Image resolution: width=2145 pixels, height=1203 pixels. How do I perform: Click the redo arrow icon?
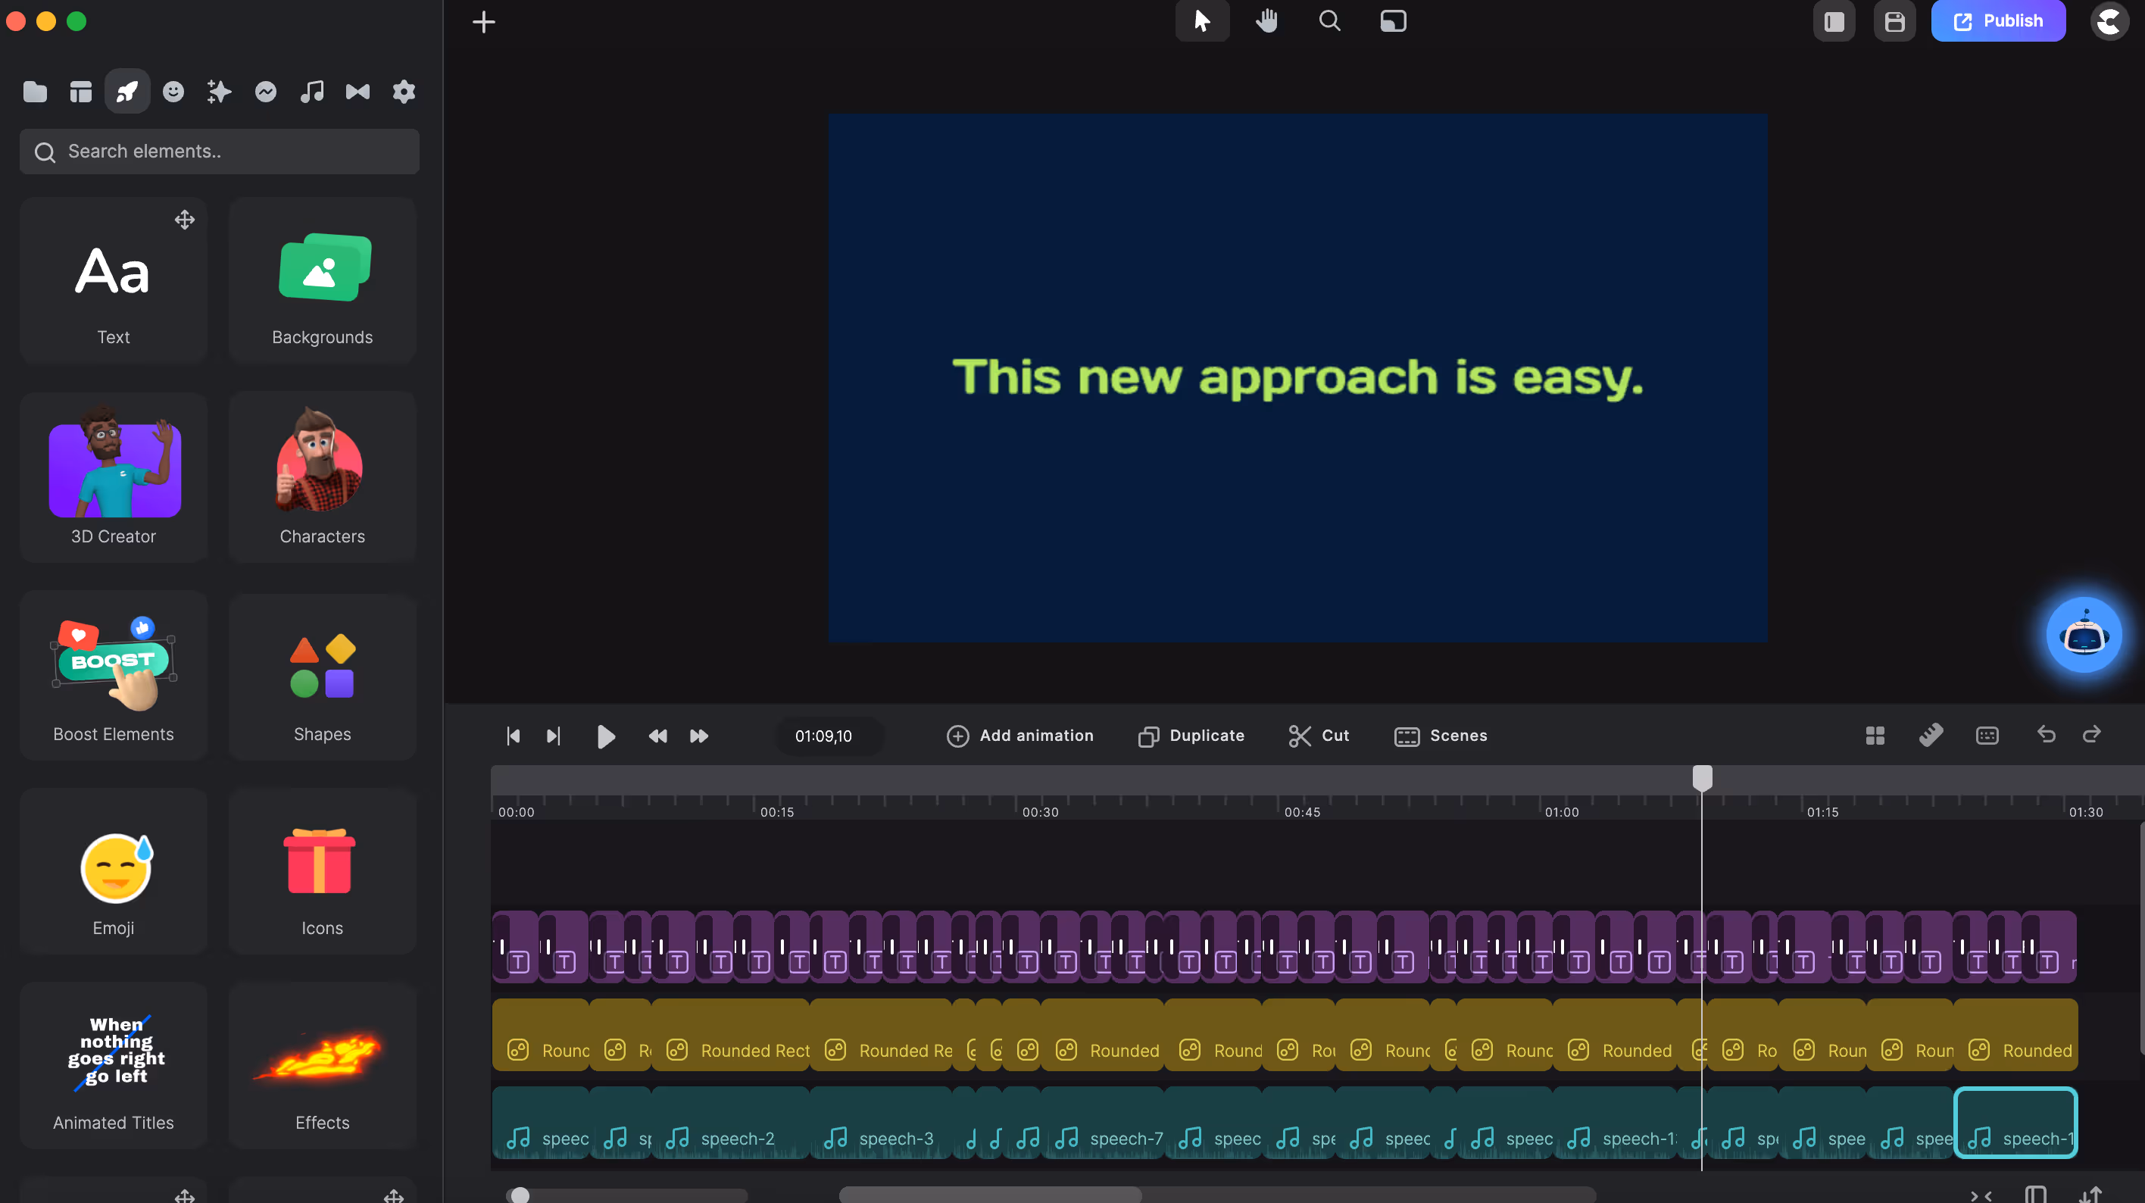(x=2092, y=735)
